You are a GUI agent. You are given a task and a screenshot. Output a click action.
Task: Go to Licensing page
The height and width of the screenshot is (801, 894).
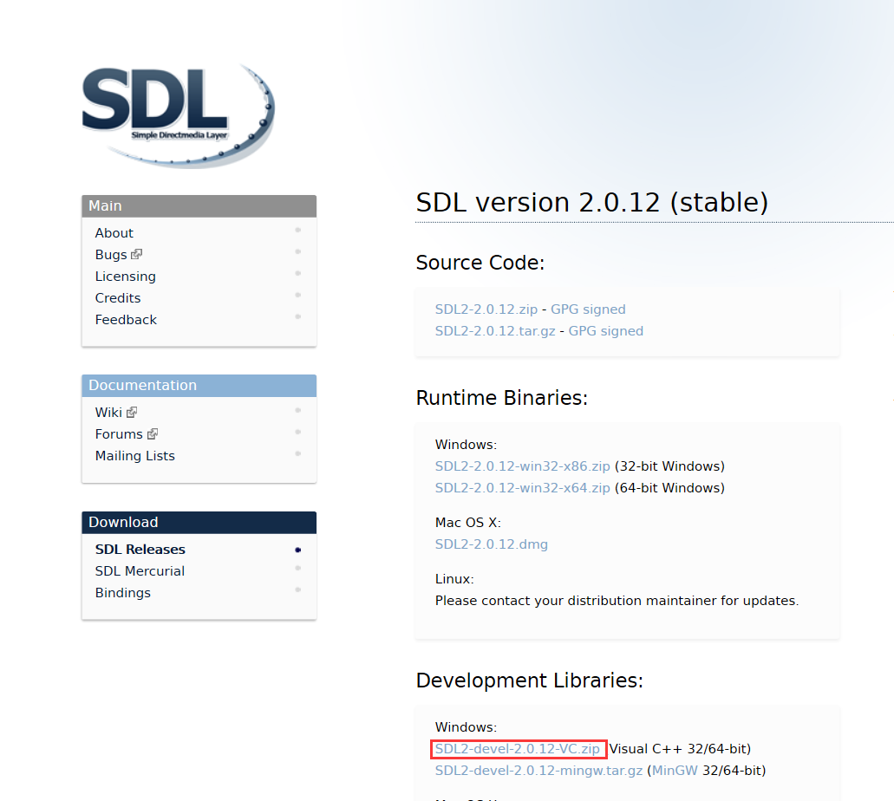[126, 277]
